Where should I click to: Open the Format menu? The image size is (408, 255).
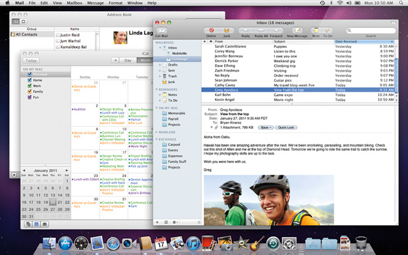(x=115, y=3)
